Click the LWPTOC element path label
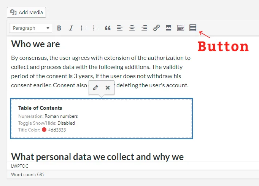259x186 pixels. point(20,166)
